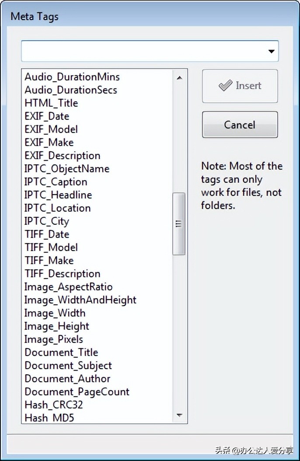300x461 pixels.
Task: Select Hash_CRC32 in the list
Action: pyautogui.click(x=54, y=405)
